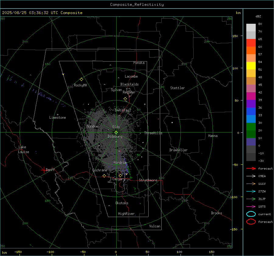Click the Hanna city label
This screenshot has height=256, width=274.
(213, 136)
